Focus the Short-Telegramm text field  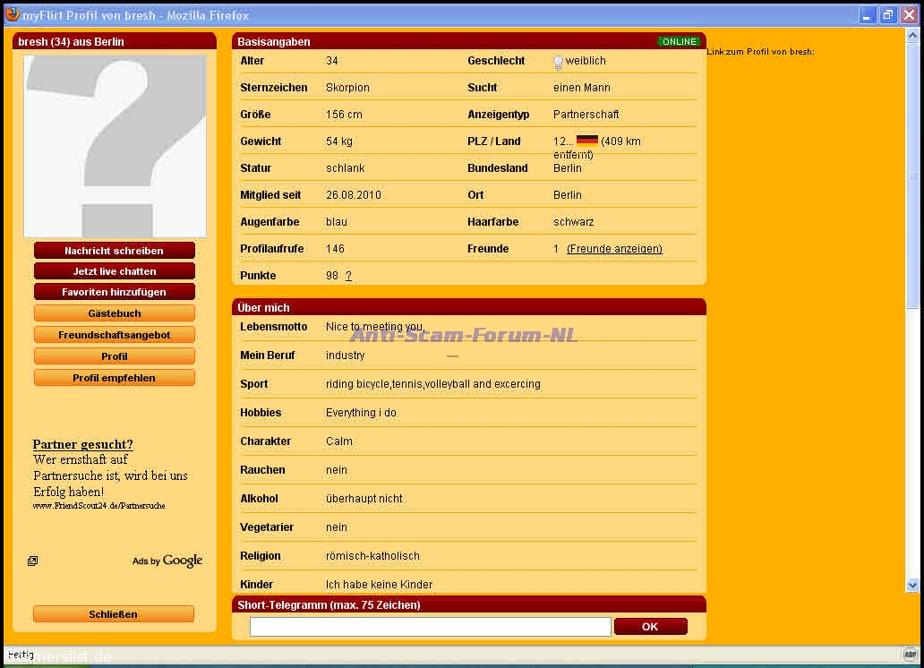pyautogui.click(x=430, y=627)
